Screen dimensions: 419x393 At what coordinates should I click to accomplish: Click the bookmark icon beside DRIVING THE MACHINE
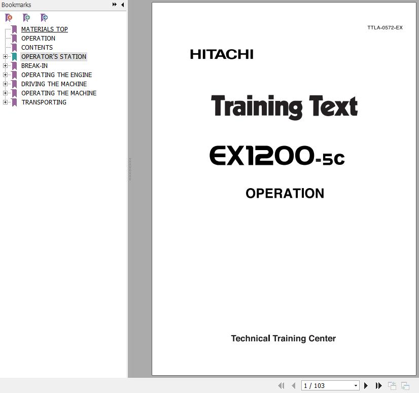coord(14,84)
